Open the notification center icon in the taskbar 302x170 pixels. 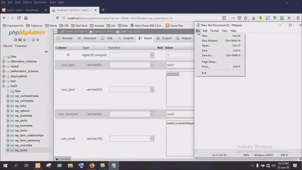(295, 165)
